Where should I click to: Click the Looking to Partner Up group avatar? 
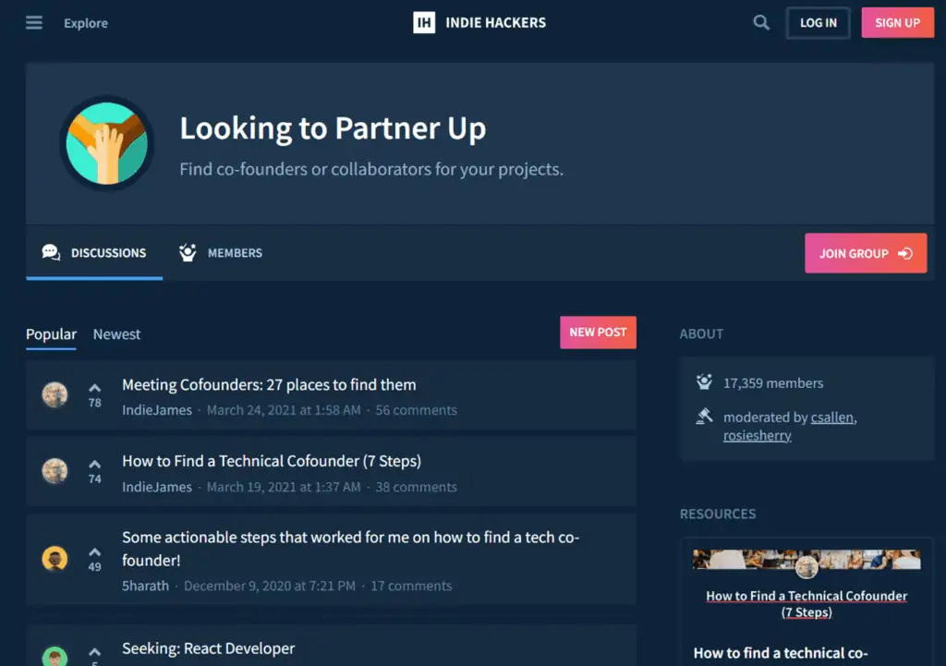click(x=106, y=143)
